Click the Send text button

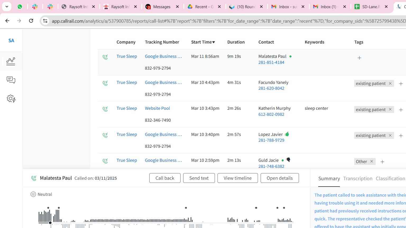(x=199, y=178)
